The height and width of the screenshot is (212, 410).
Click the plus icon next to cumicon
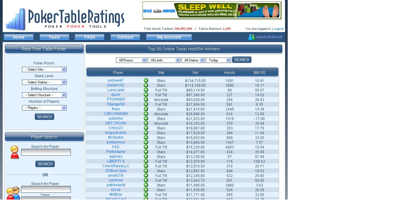click(146, 180)
